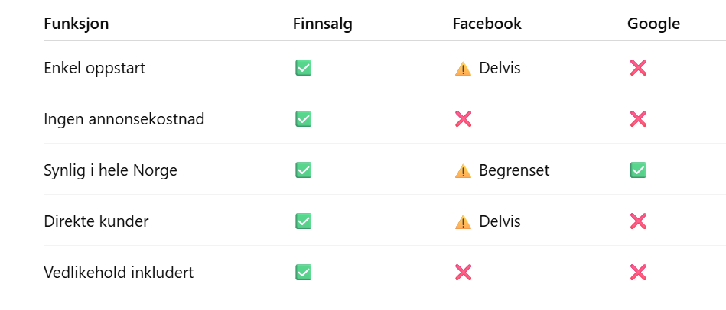The height and width of the screenshot is (310, 726).
Task: Click the Direkte kunder row label
Action: [x=96, y=221]
